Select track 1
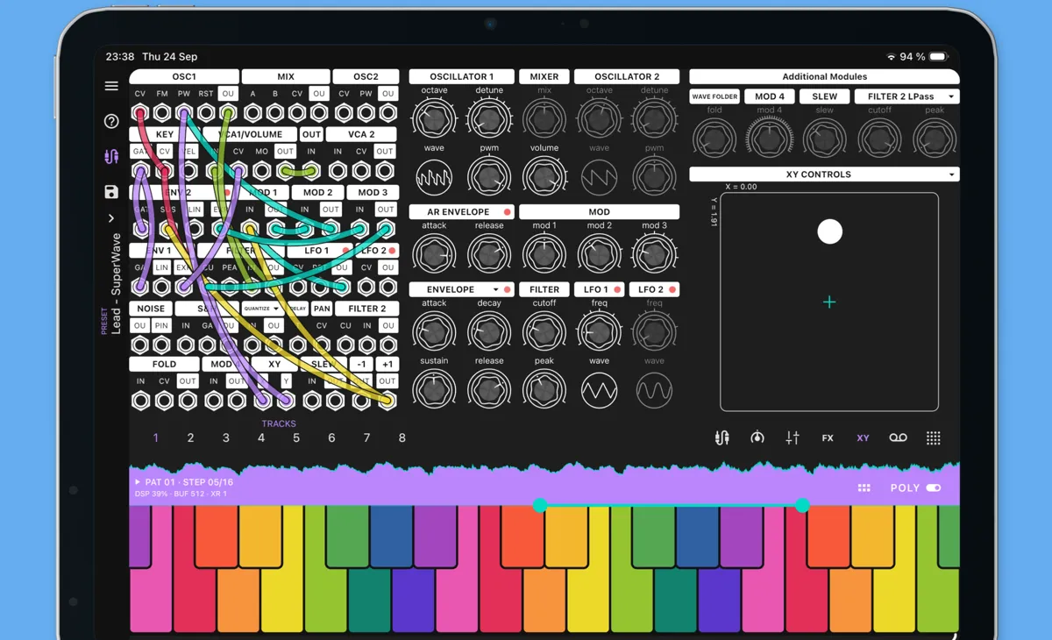 (156, 437)
